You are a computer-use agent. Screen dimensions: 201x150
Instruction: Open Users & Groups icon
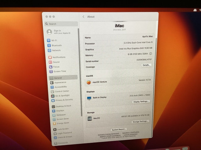(x=55, y=137)
